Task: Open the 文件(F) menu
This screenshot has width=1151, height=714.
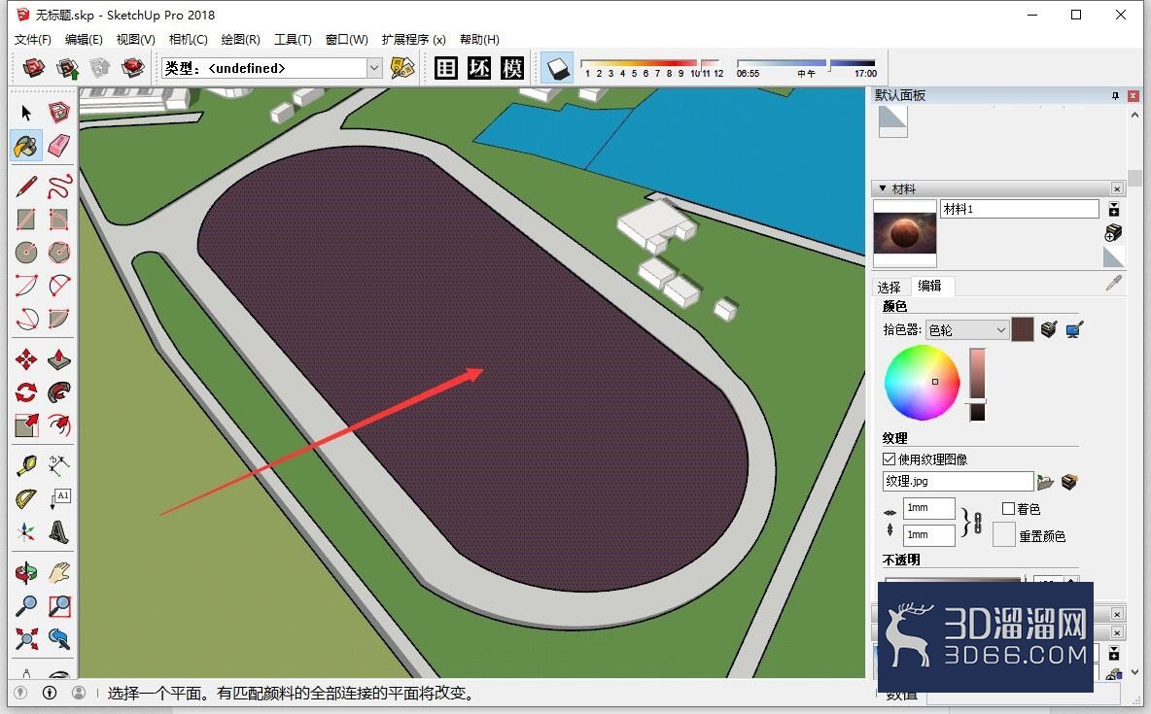Action: pyautogui.click(x=32, y=40)
